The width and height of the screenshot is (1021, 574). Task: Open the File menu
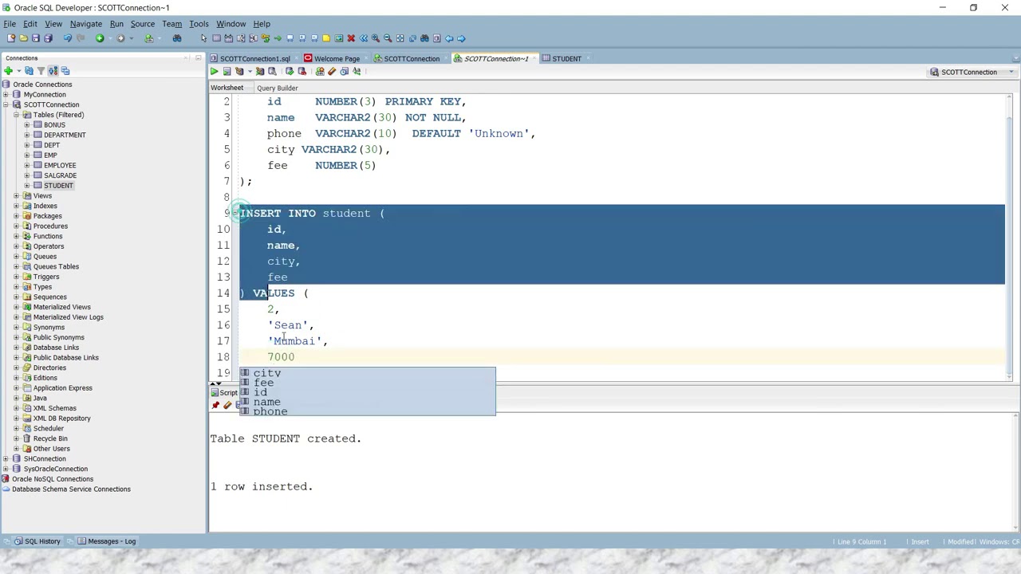click(10, 24)
